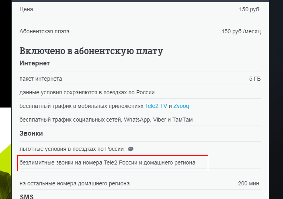Select the 'пакет интернета' row label
The height and width of the screenshot is (199, 283).
41,79
